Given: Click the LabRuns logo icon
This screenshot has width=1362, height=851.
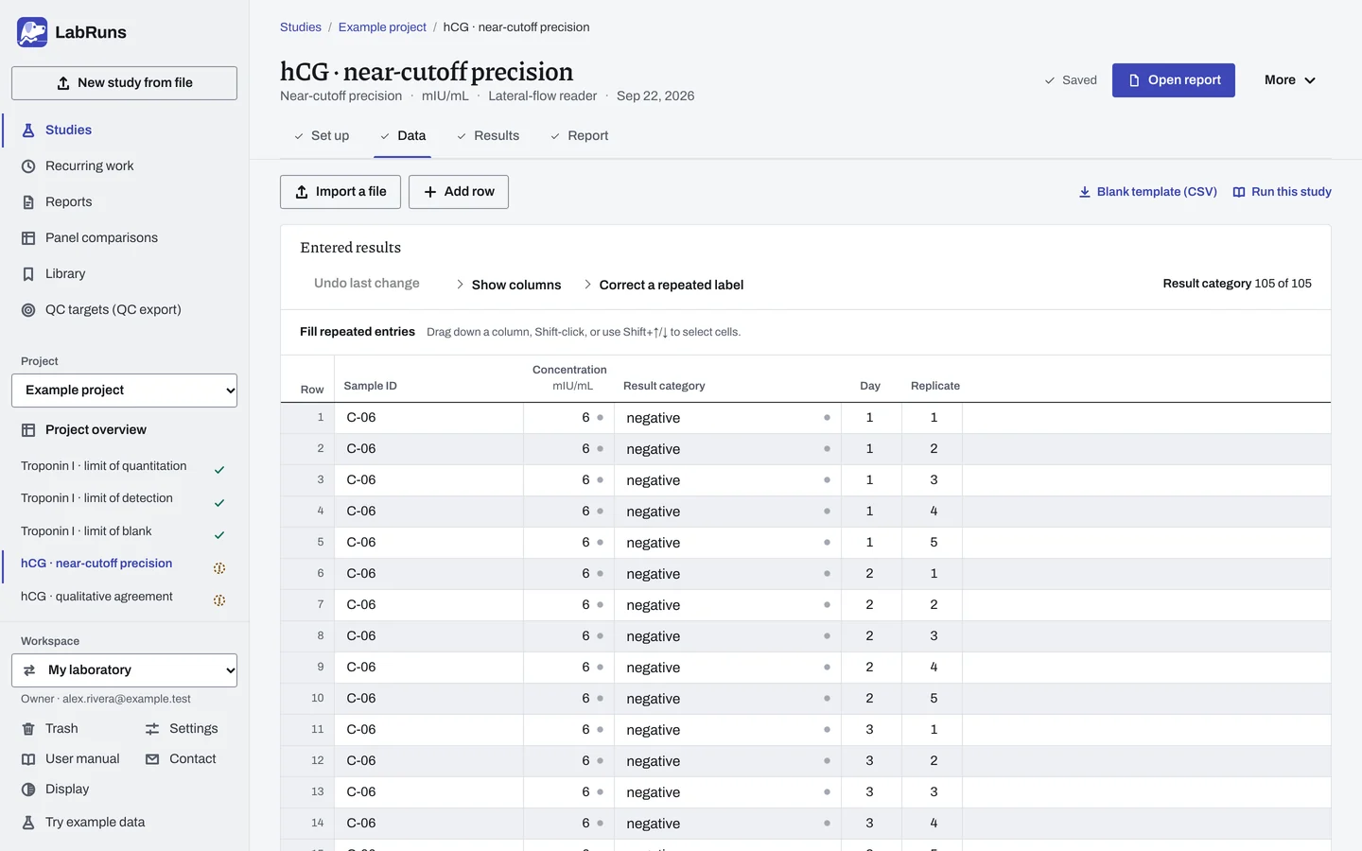Looking at the screenshot, I should pyautogui.click(x=32, y=32).
